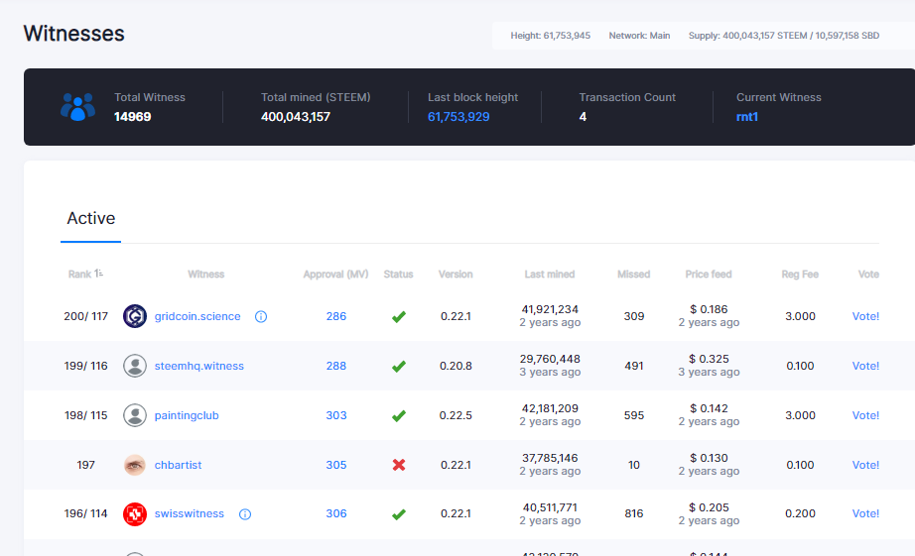Click Height: 61,753,945 text

[550, 36]
